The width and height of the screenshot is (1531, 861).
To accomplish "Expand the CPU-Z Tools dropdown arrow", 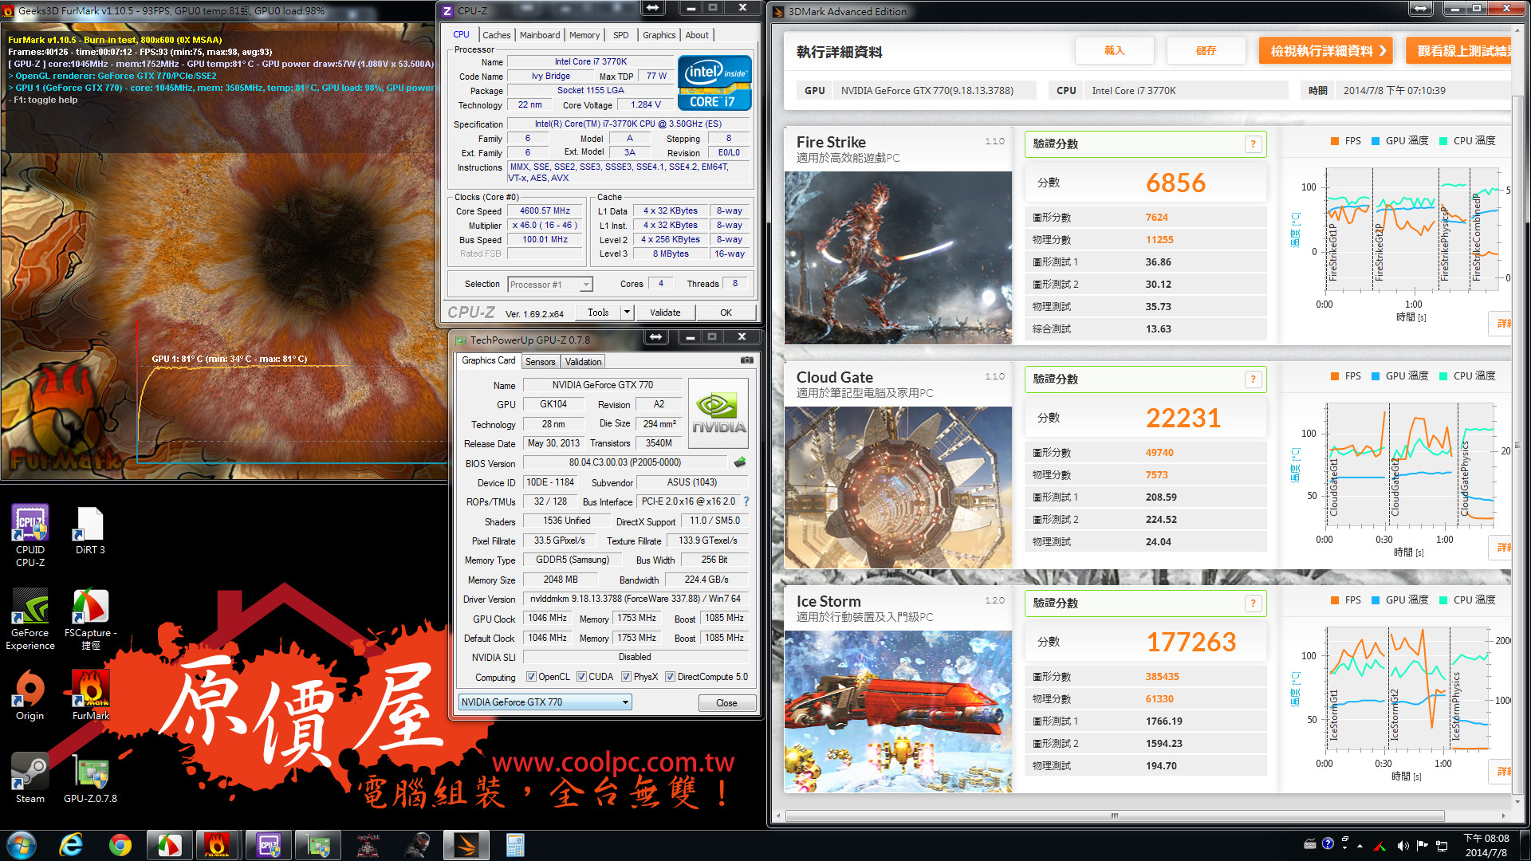I will [x=627, y=313].
